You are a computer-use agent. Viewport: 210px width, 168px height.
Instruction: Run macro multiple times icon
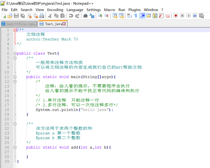[x=195, y=16]
